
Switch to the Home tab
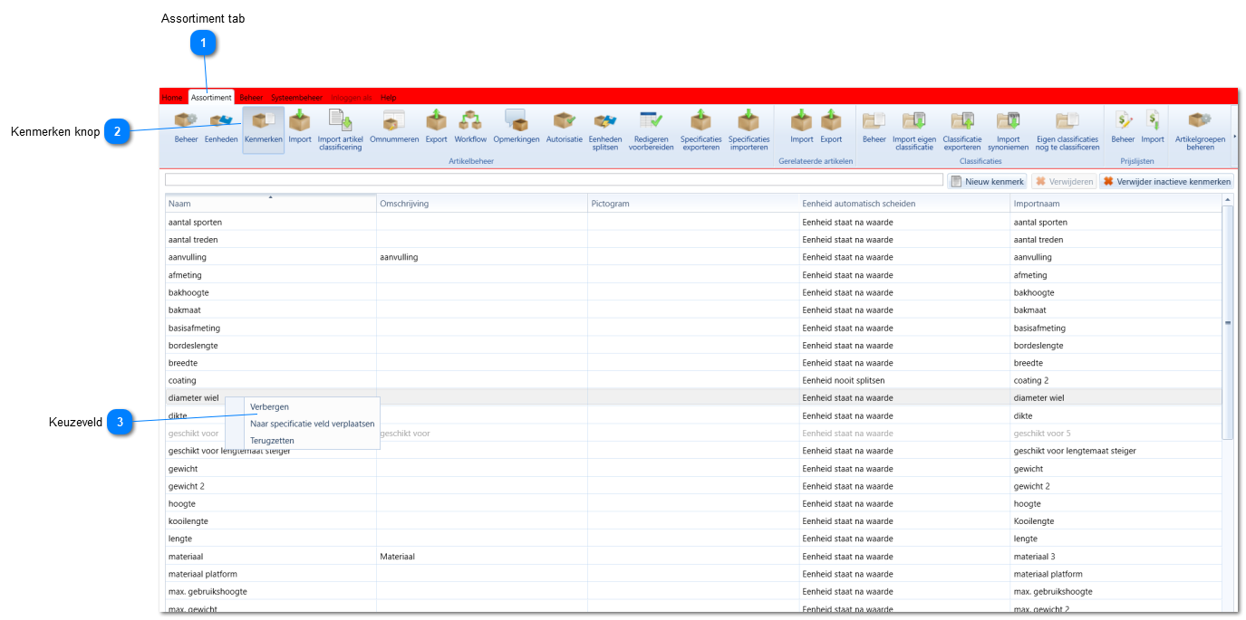click(172, 97)
